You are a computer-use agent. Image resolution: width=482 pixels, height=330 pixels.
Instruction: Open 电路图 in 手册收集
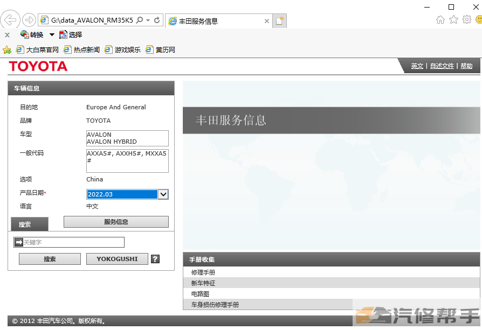[x=200, y=294]
